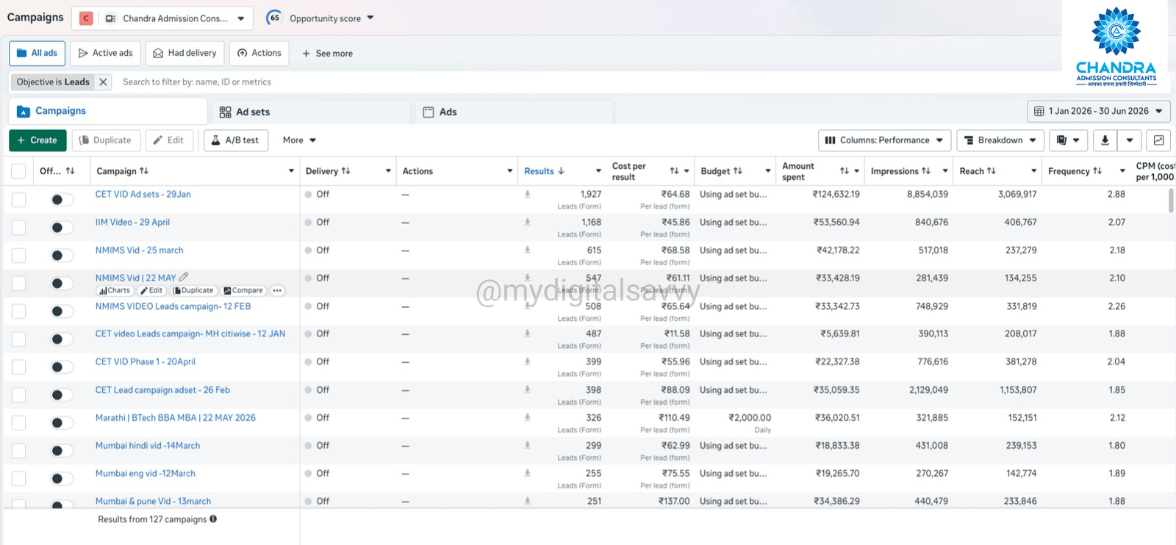Select checkbox for Mumbai hindi vid -14March row

(19, 451)
